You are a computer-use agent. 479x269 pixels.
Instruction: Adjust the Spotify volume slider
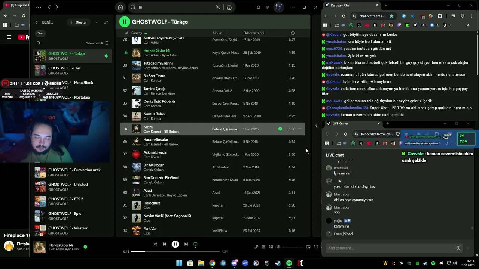tap(292, 247)
